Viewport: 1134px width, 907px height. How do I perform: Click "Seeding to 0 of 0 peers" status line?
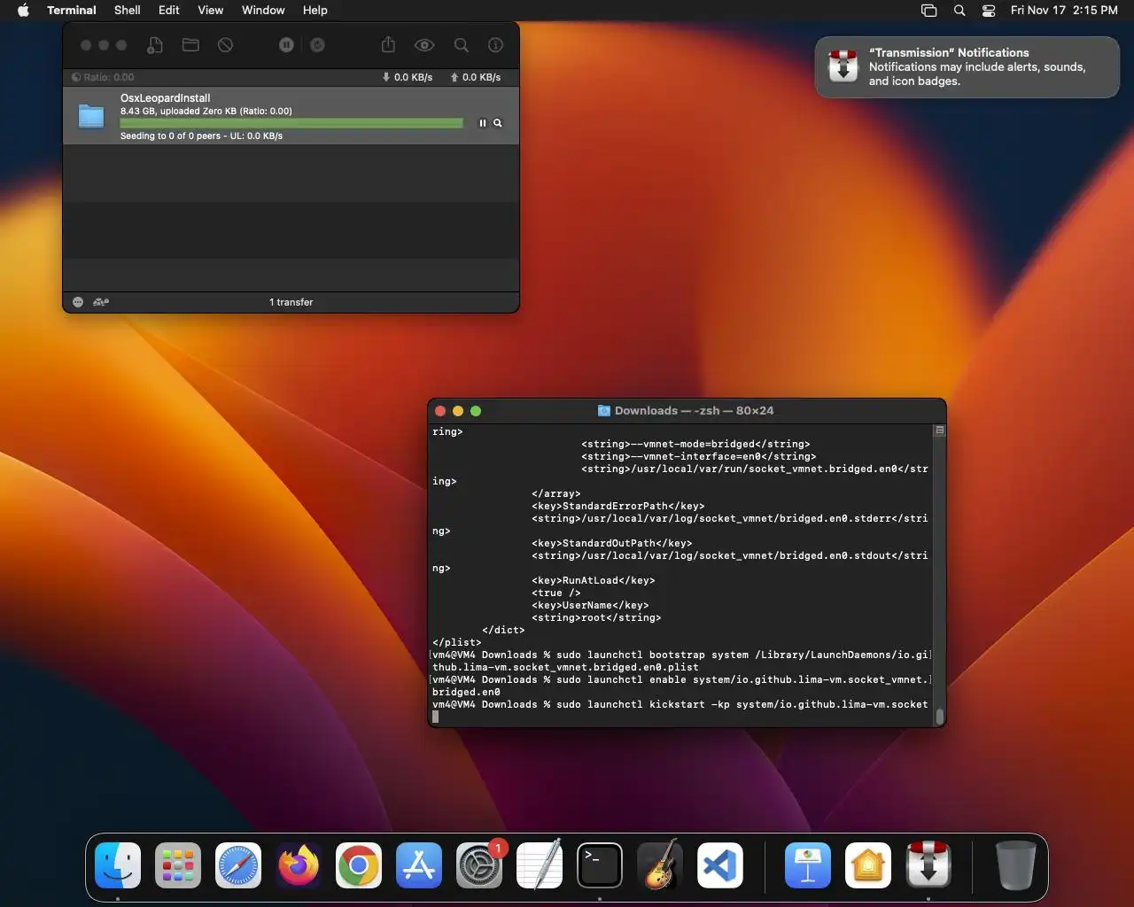pos(201,136)
